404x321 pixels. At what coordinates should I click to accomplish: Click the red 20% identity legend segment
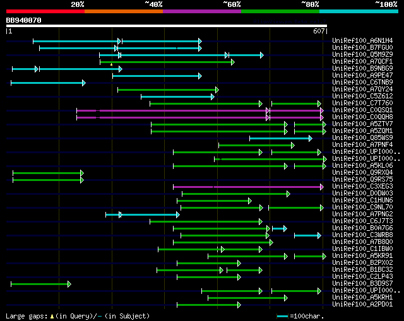pyautogui.click(x=45, y=11)
